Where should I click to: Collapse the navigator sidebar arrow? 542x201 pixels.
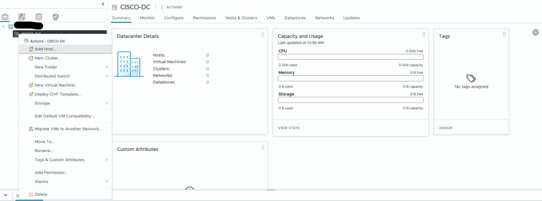[x=103, y=4]
